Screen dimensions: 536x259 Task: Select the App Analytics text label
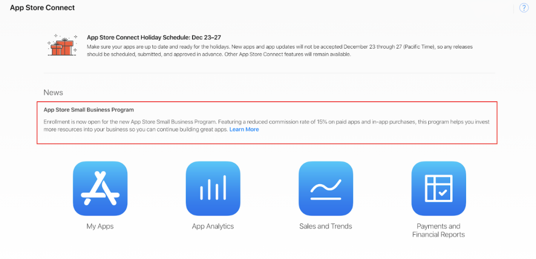[213, 226]
